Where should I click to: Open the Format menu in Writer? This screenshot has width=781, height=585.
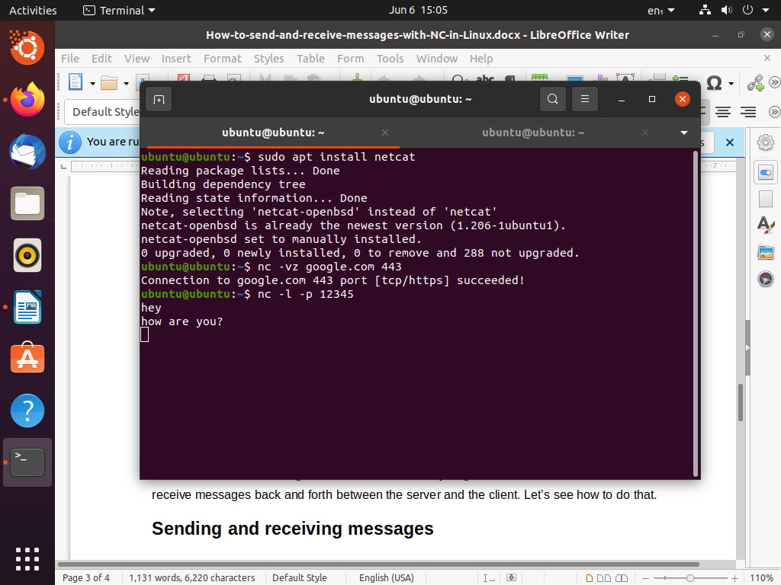click(222, 59)
